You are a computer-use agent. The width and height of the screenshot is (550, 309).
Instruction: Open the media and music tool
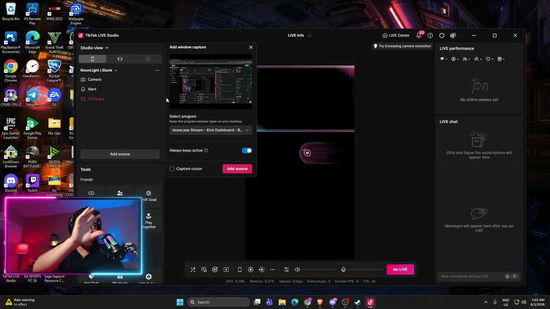pyautogui.click(x=204, y=270)
